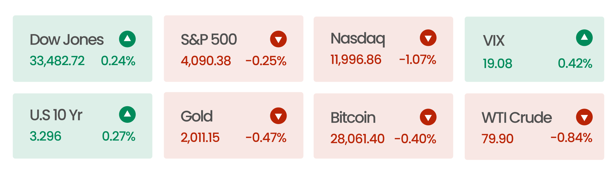
Task: Click the Gold price 2,011.15
Action: (x=200, y=138)
